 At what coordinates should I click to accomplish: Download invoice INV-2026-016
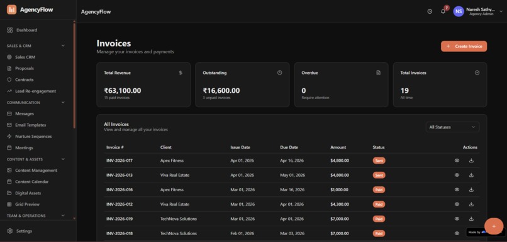(471, 189)
